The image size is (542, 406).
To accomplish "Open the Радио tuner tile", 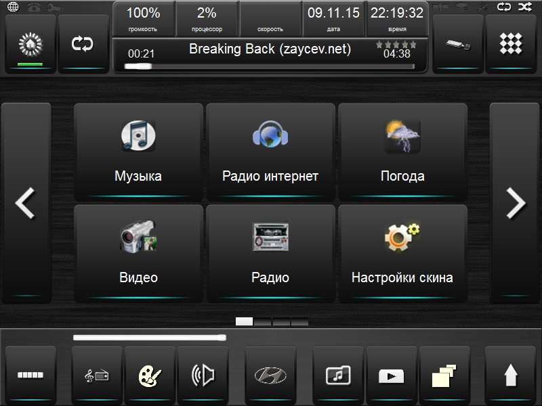I will point(270,253).
